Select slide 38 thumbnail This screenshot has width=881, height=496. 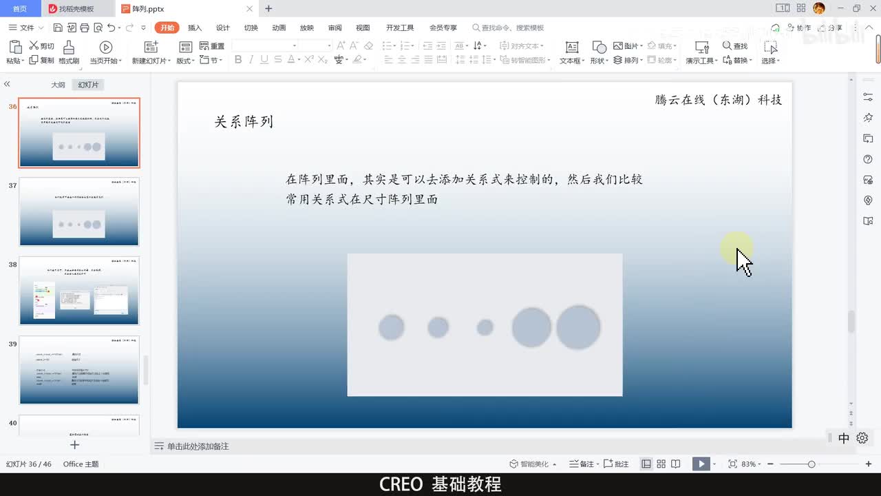(79, 291)
